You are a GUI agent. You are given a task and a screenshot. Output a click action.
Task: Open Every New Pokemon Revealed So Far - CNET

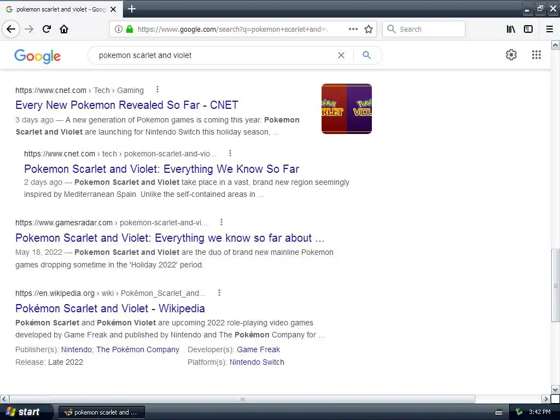pyautogui.click(x=127, y=105)
